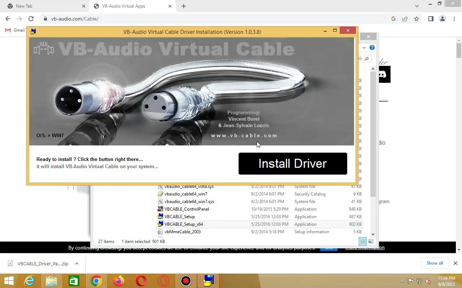Open screen recorder taskbar icon
462x288 pixels.
point(186,281)
